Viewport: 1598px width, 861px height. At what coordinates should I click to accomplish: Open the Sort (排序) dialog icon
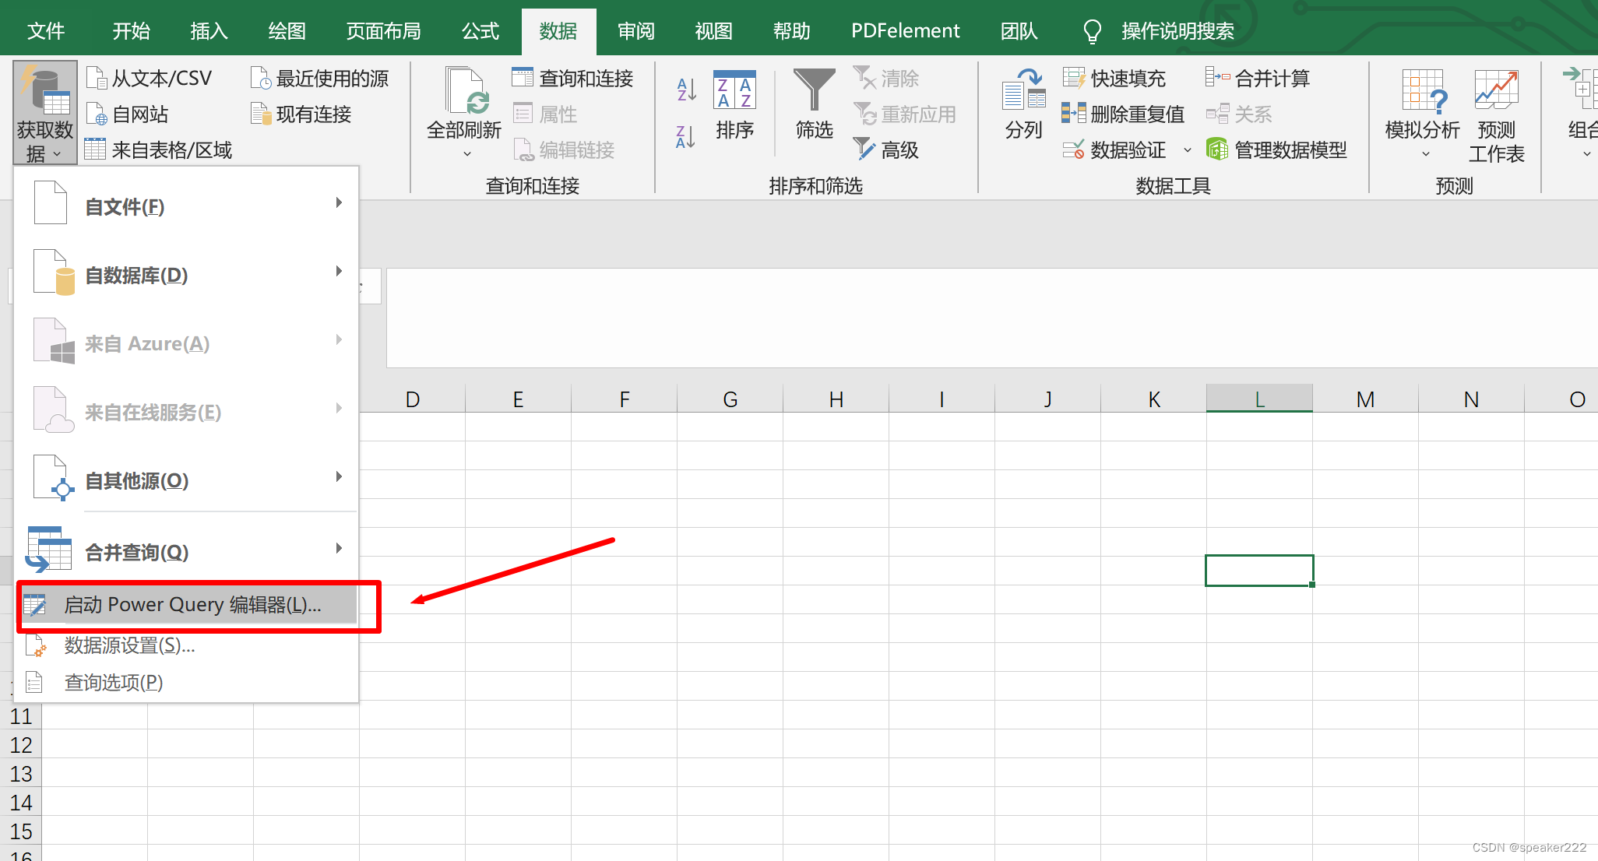(x=734, y=91)
